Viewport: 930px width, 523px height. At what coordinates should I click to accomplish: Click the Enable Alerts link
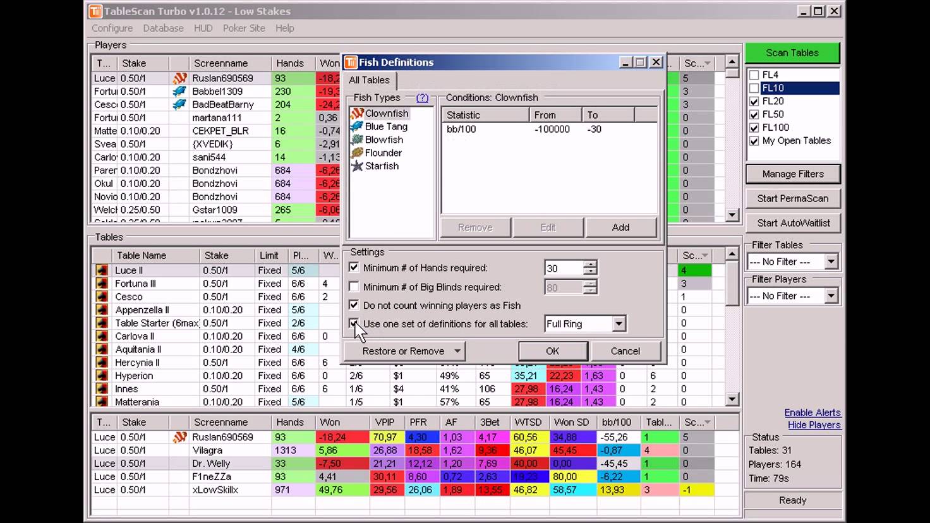click(x=812, y=412)
